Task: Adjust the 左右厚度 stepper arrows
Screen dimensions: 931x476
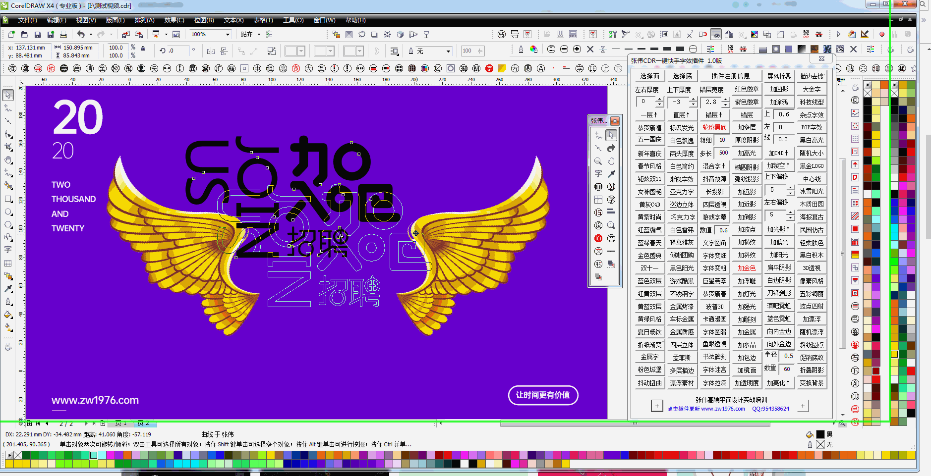Action: pyautogui.click(x=659, y=102)
